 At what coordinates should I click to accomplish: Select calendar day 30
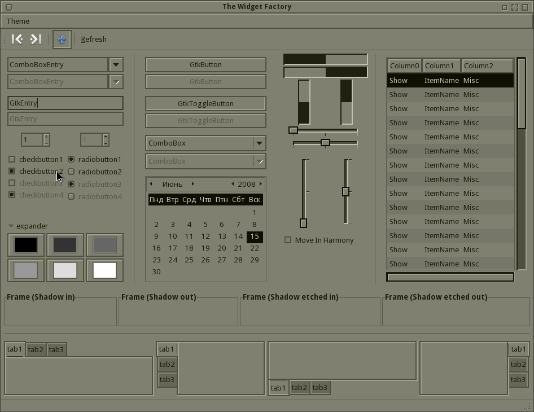[156, 271]
